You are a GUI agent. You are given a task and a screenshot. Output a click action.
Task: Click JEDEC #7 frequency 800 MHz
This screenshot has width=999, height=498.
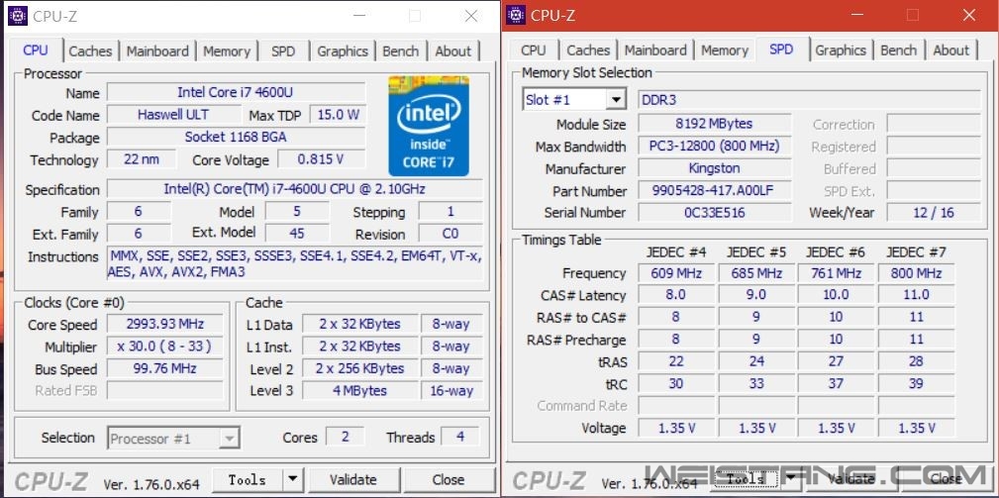(x=916, y=273)
